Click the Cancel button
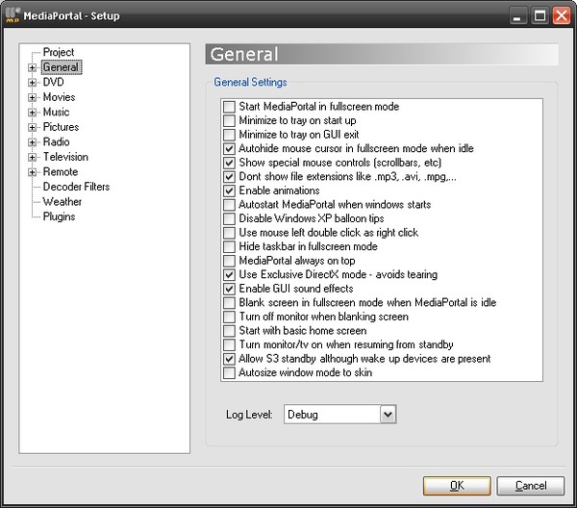Viewport: 577px width, 508px height. tap(531, 486)
